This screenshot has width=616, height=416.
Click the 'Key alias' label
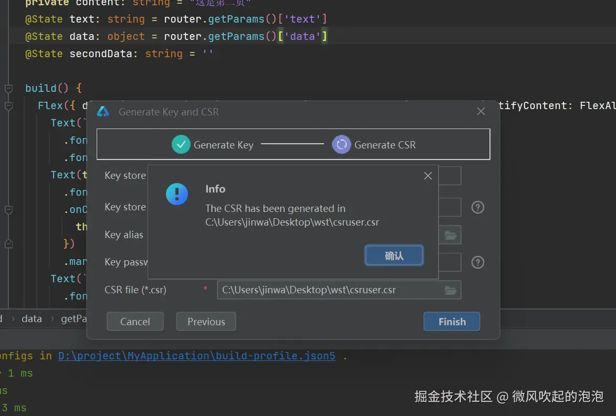pyautogui.click(x=124, y=234)
